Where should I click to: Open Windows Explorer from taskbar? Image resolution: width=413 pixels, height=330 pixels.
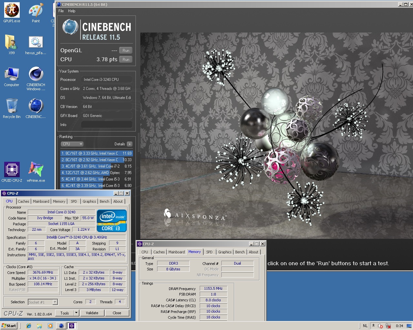39,326
